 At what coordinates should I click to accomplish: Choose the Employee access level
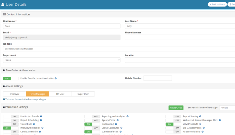tap(14, 94)
